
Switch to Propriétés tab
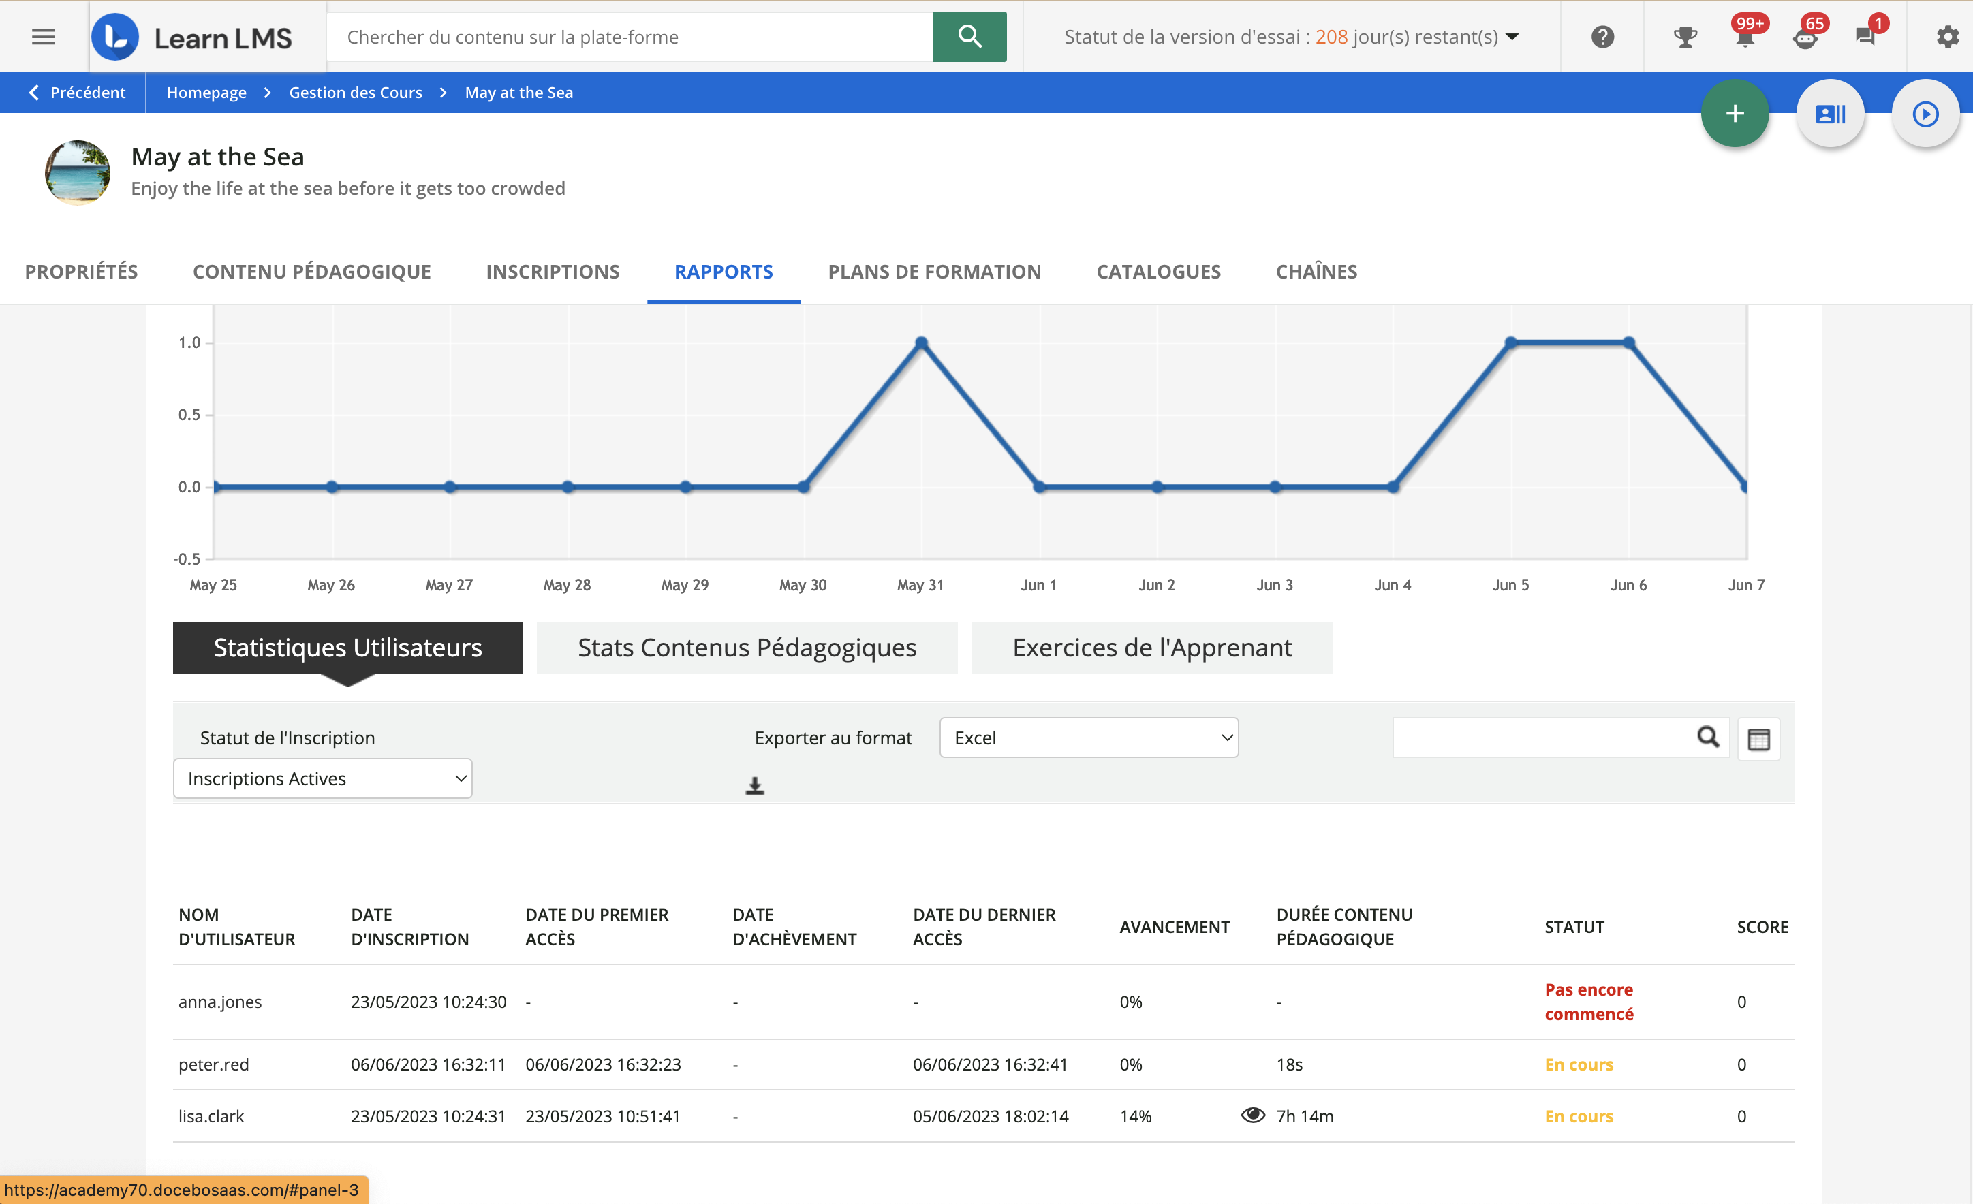(x=82, y=272)
